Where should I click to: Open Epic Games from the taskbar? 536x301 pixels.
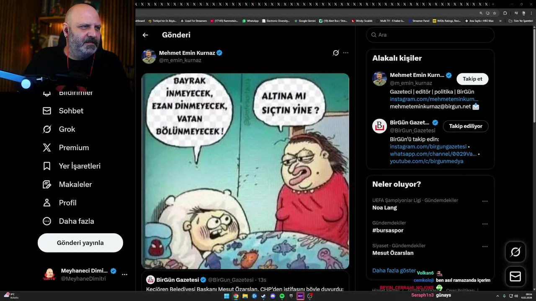(291, 296)
